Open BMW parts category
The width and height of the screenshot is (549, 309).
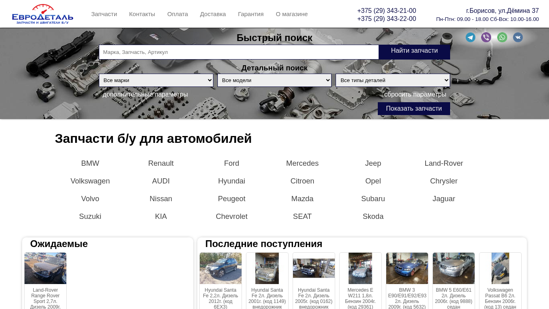tap(90, 163)
